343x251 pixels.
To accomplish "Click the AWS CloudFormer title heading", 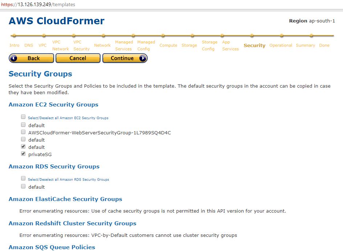I will (57, 21).
